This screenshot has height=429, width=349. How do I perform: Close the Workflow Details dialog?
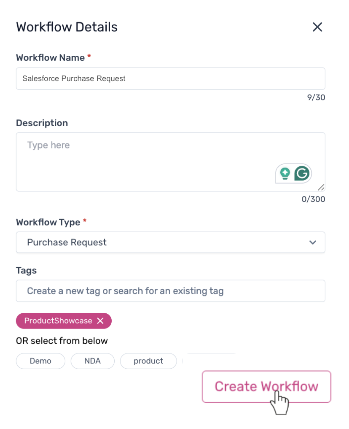pos(317,27)
